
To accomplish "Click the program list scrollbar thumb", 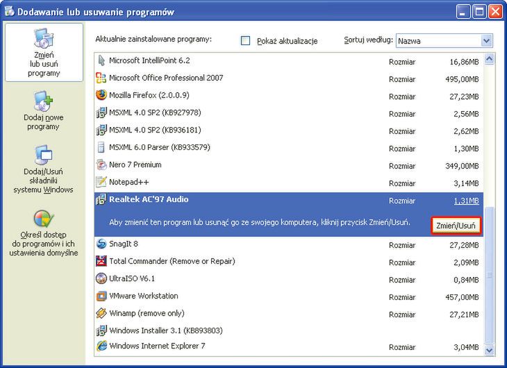I will pos(489,275).
